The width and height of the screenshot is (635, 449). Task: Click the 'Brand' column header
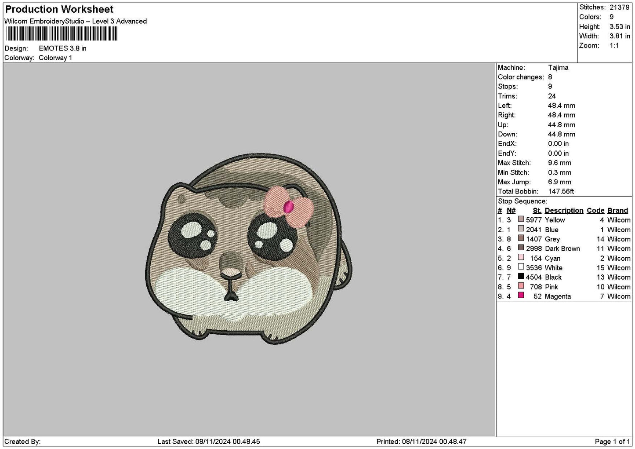click(618, 211)
